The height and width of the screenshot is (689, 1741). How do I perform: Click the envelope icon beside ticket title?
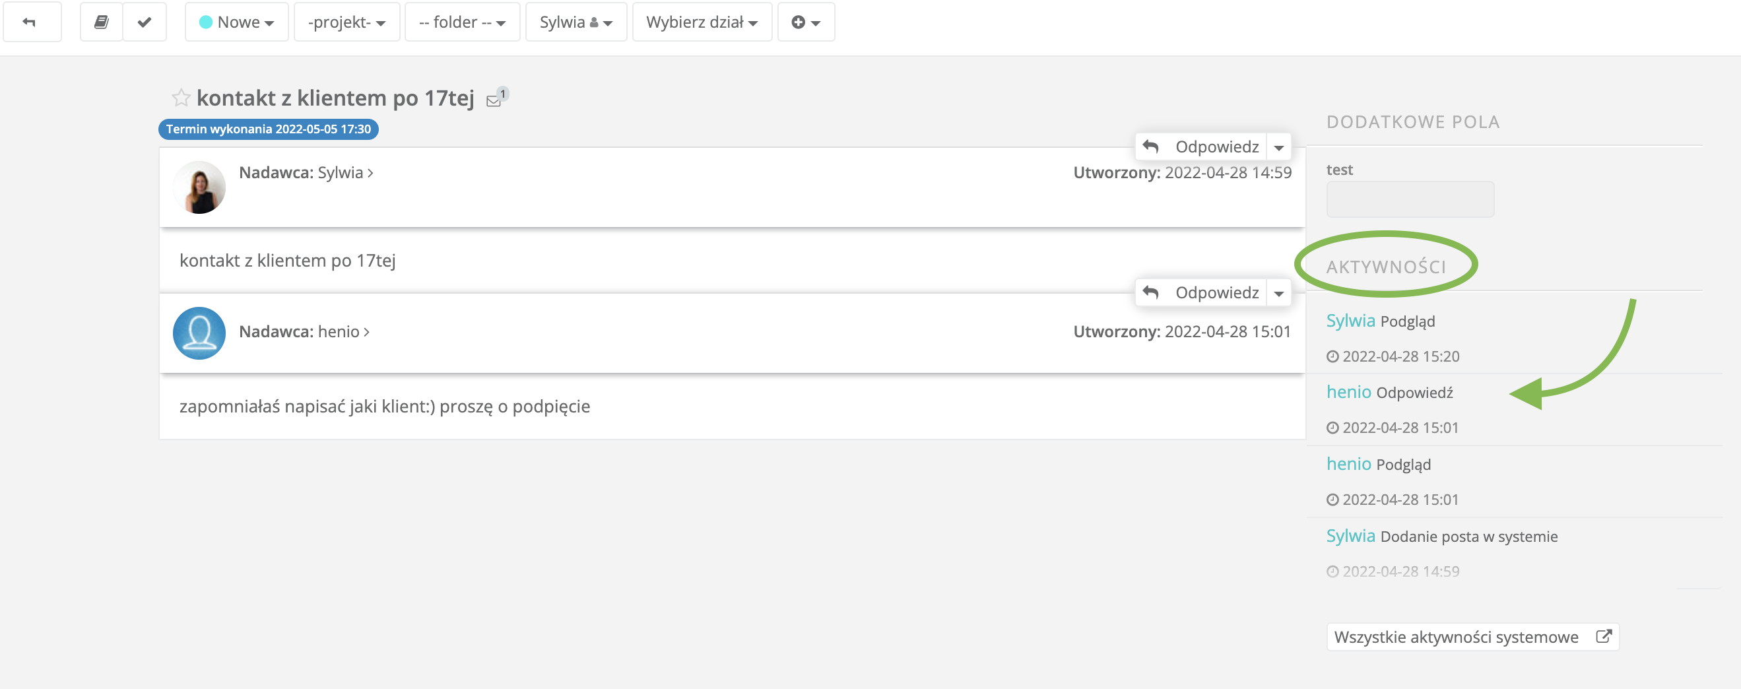tap(494, 101)
